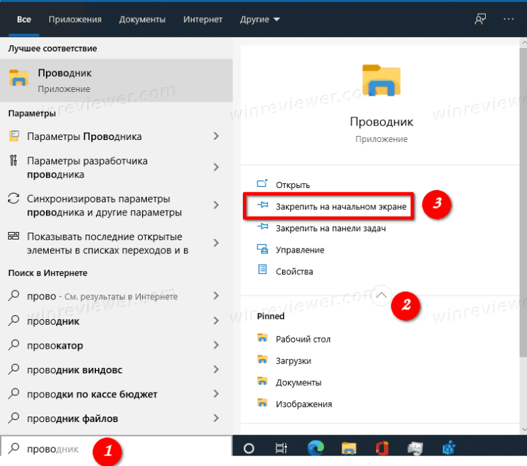This screenshot has width=527, height=466.
Task: Click Параметры Проводника settings icon
Action: tap(14, 136)
